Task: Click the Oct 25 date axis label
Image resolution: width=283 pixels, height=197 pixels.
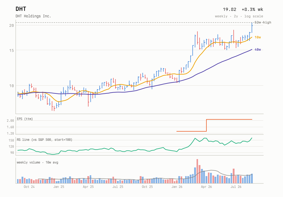Action: tap(147, 187)
